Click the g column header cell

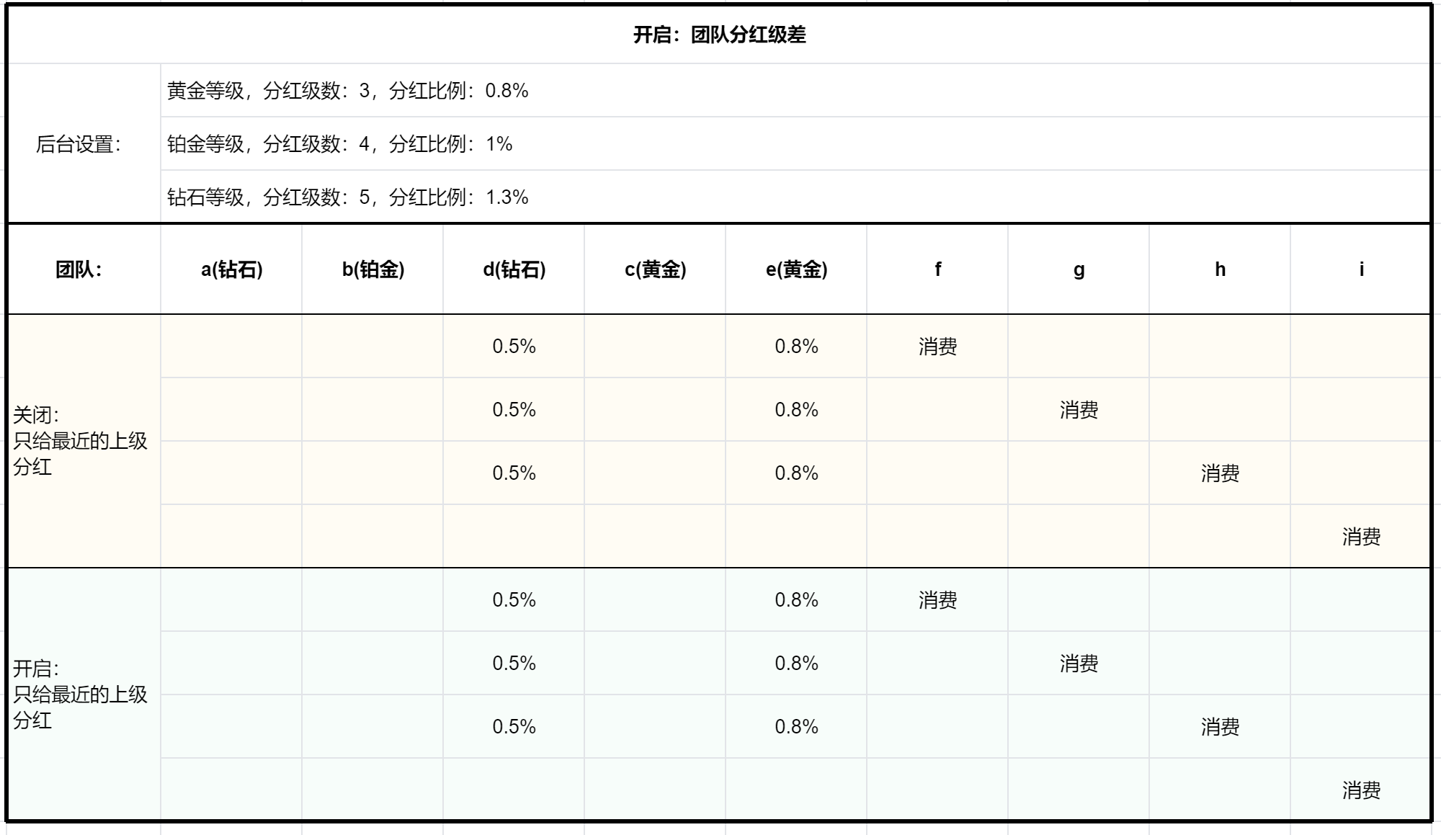click(1079, 269)
